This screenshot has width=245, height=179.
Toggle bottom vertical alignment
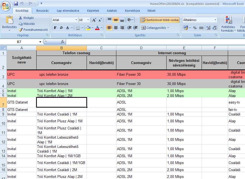click(x=122, y=20)
